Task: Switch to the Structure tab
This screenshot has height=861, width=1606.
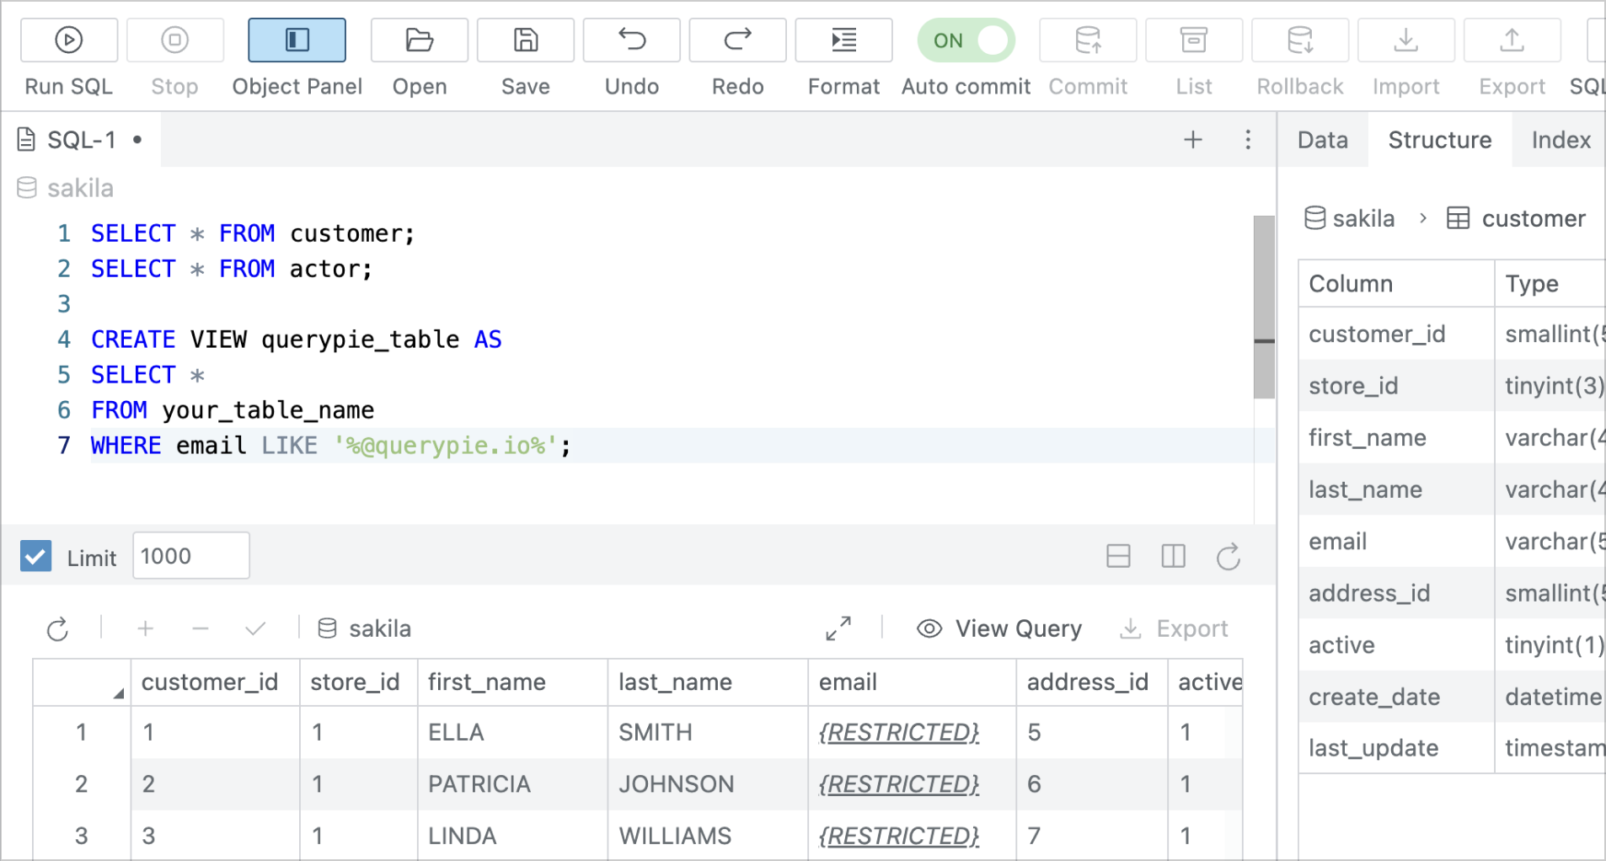Action: [1440, 140]
